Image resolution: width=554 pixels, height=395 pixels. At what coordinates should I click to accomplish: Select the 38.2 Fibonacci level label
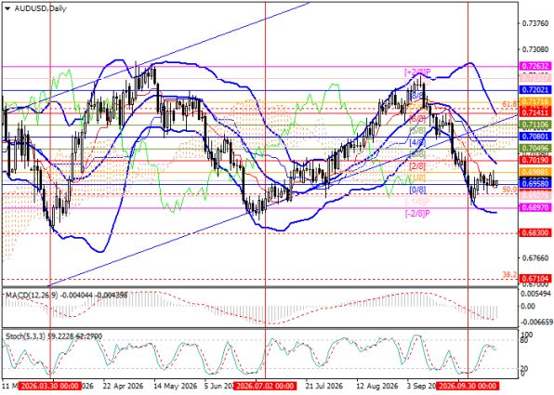point(509,274)
